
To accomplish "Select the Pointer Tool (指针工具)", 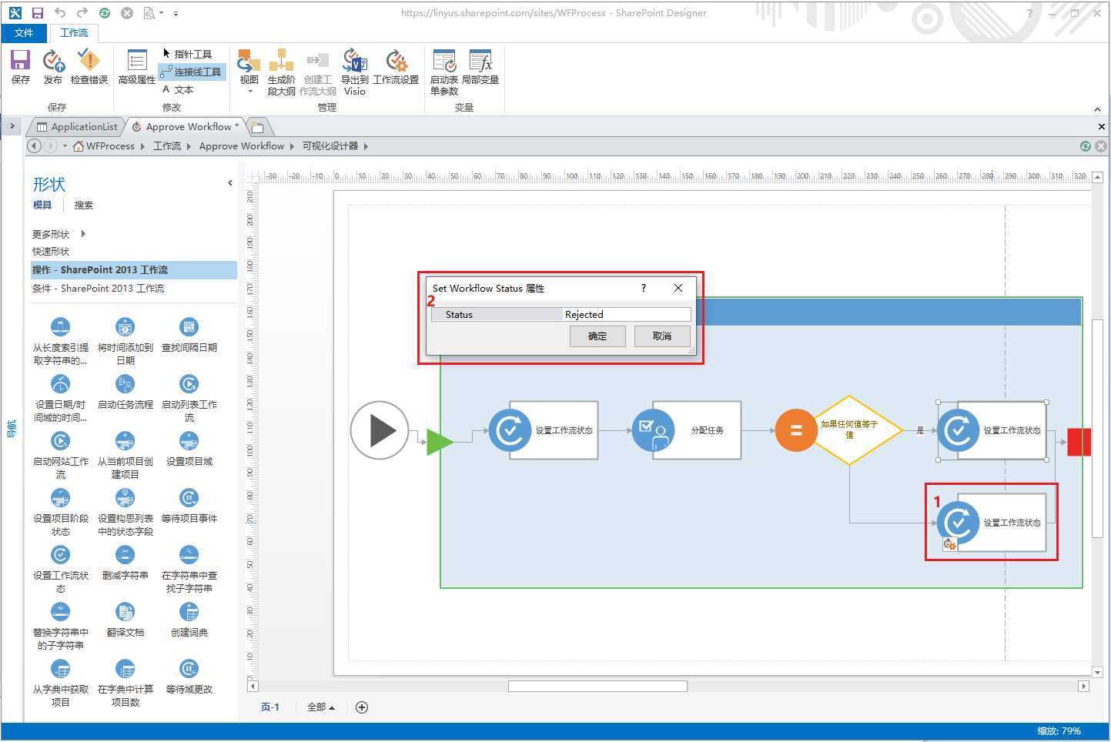I will point(187,54).
